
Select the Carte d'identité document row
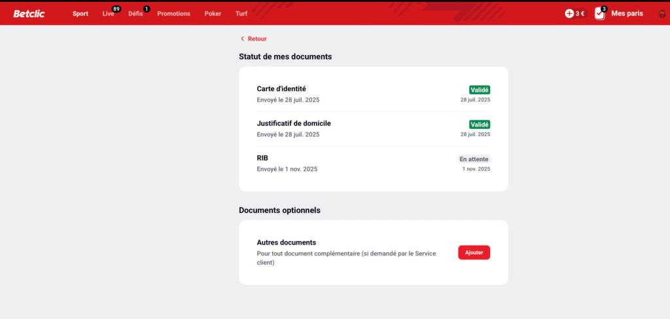pos(373,94)
